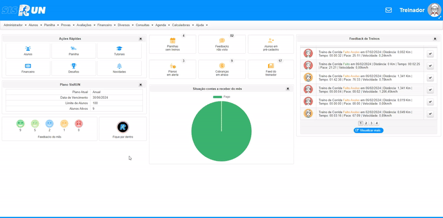
Task: Expand the Financeiro menu dropdown
Action: 106,25
